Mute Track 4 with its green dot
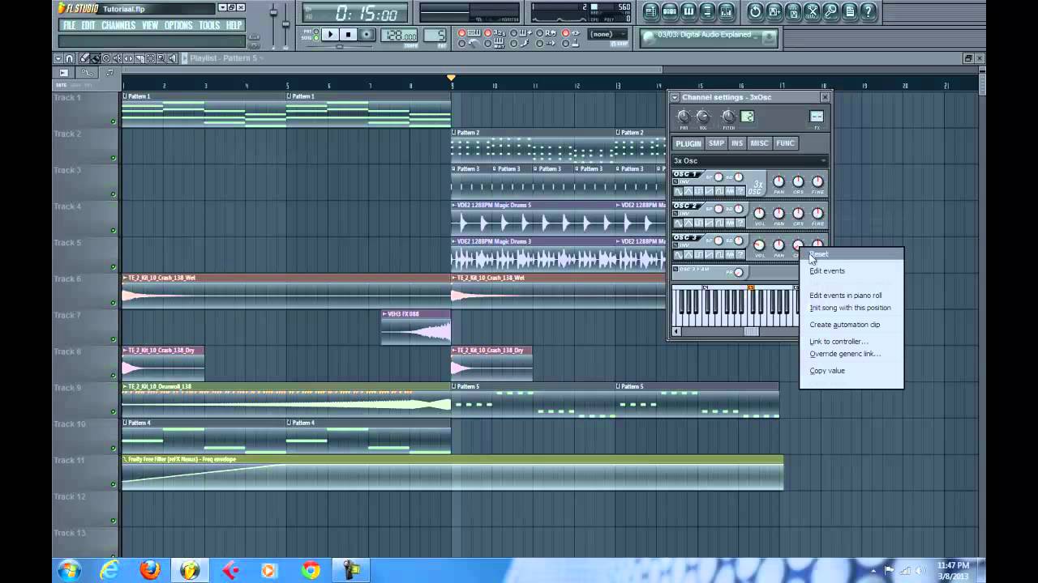Screen dimensions: 1038x583 114,231
